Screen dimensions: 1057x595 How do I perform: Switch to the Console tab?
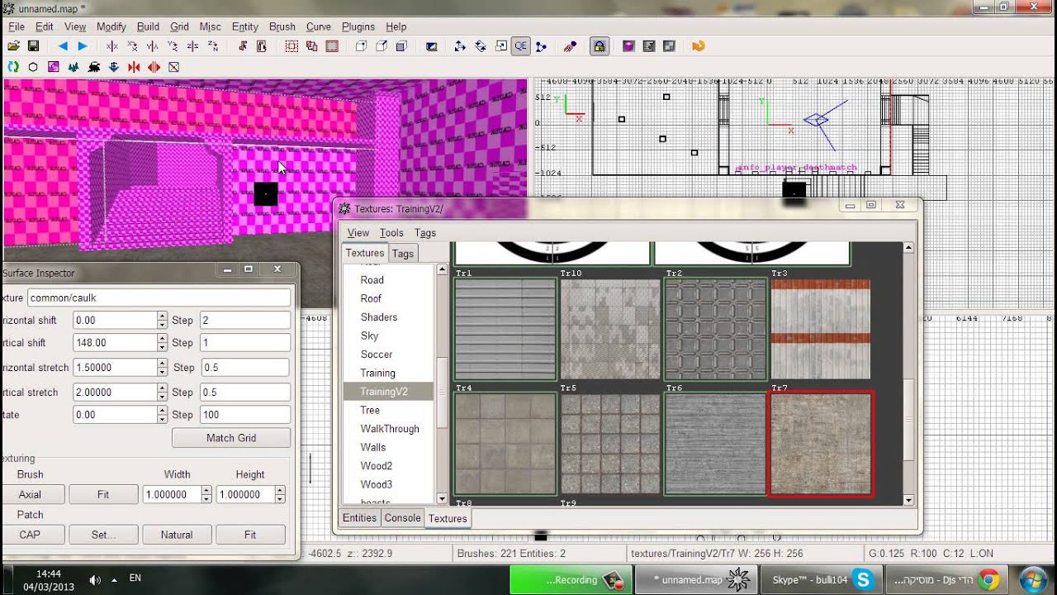coord(402,518)
